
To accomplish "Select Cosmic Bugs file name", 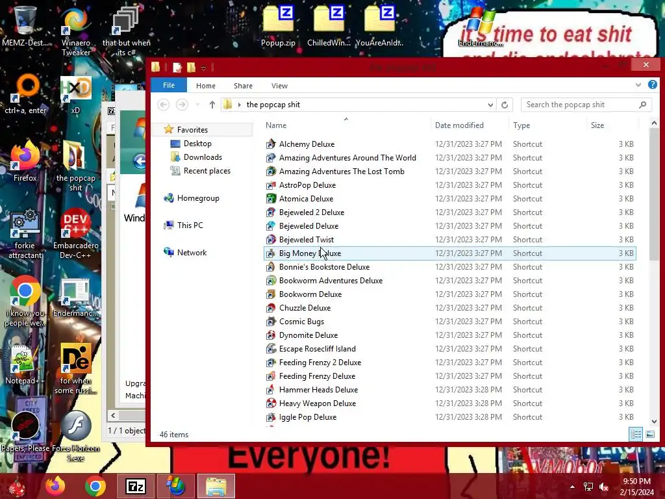I will coord(301,322).
